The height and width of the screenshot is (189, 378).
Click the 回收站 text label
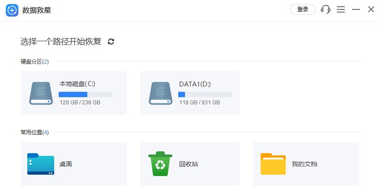189,164
